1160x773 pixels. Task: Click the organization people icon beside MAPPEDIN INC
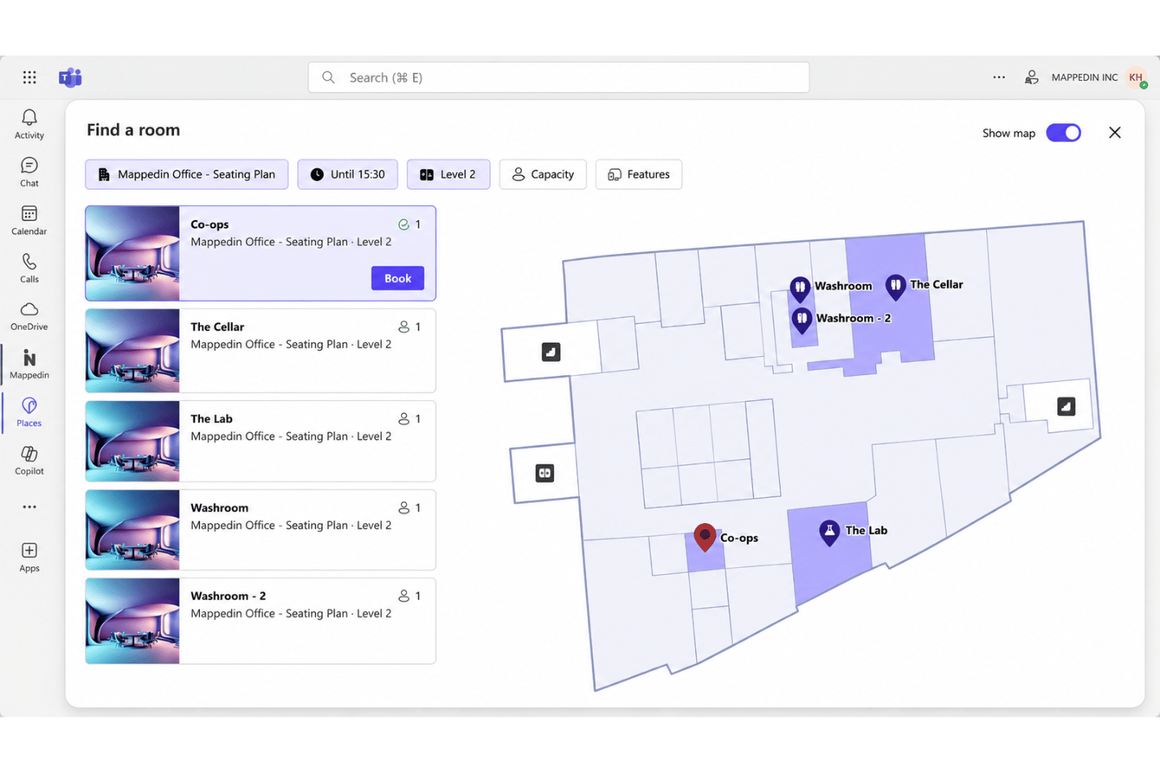coord(1031,77)
